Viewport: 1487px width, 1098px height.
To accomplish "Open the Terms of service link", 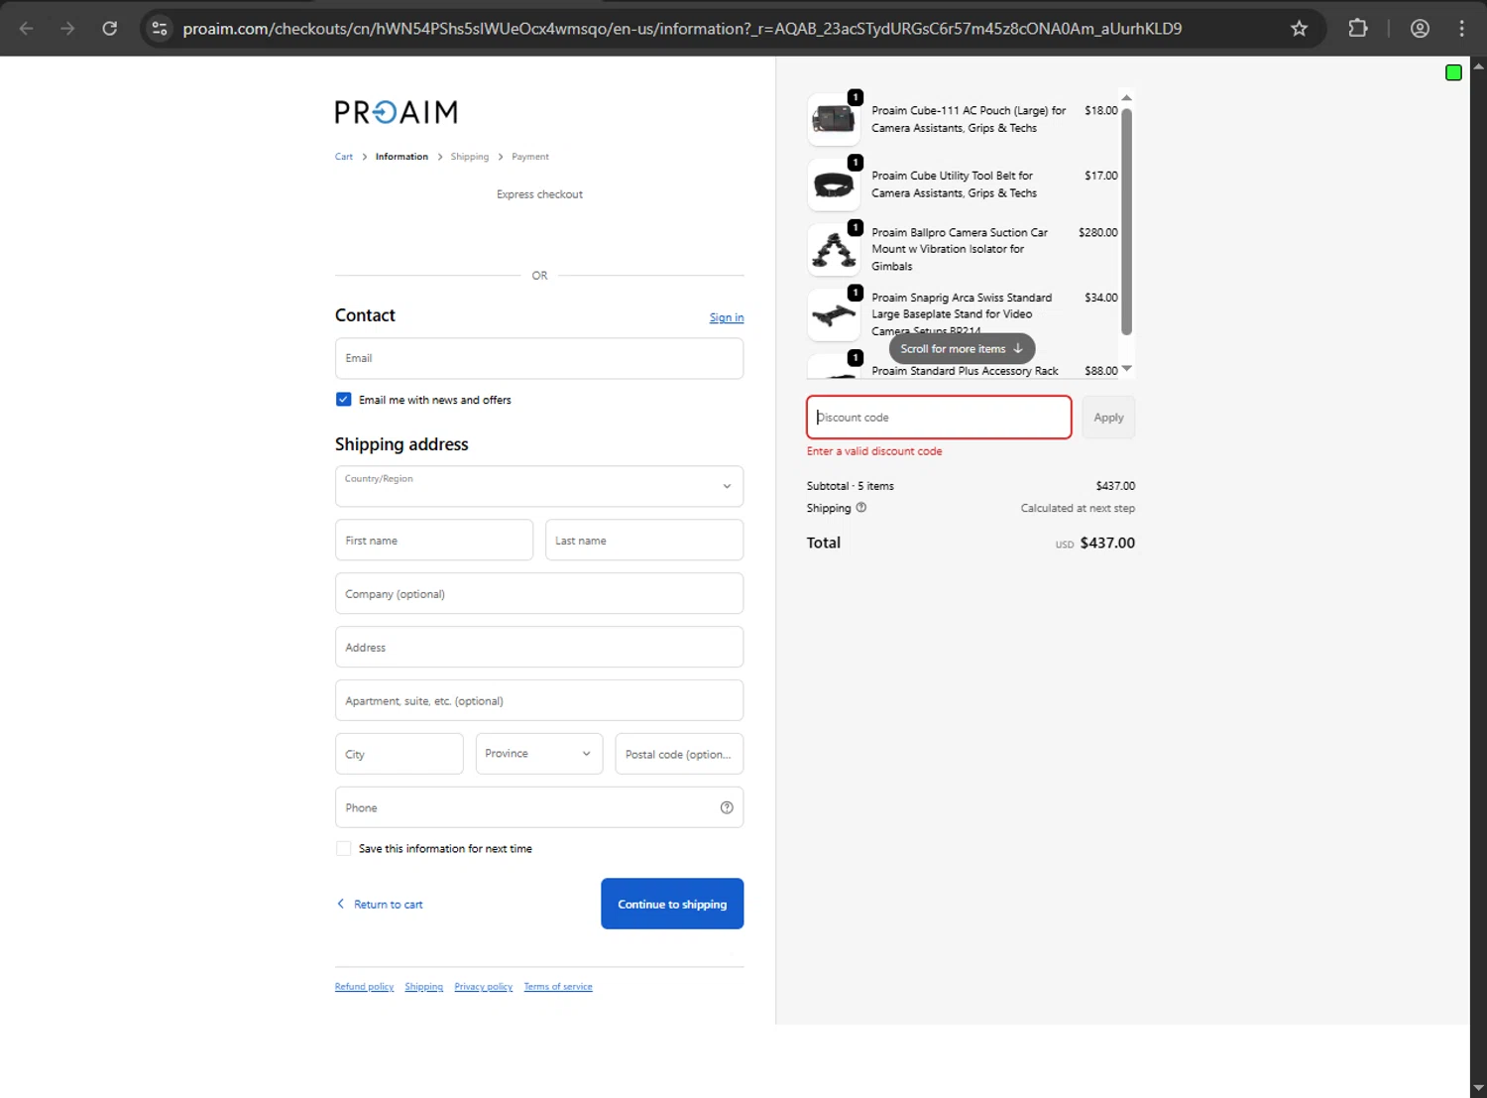I will coord(558,987).
